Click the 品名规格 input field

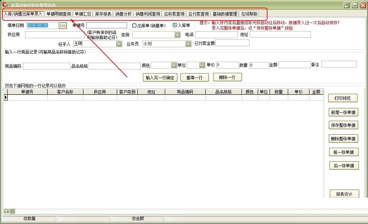pyautogui.click(x=114, y=66)
